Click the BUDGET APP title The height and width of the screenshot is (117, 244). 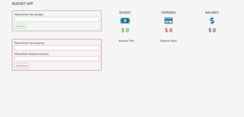23,4
